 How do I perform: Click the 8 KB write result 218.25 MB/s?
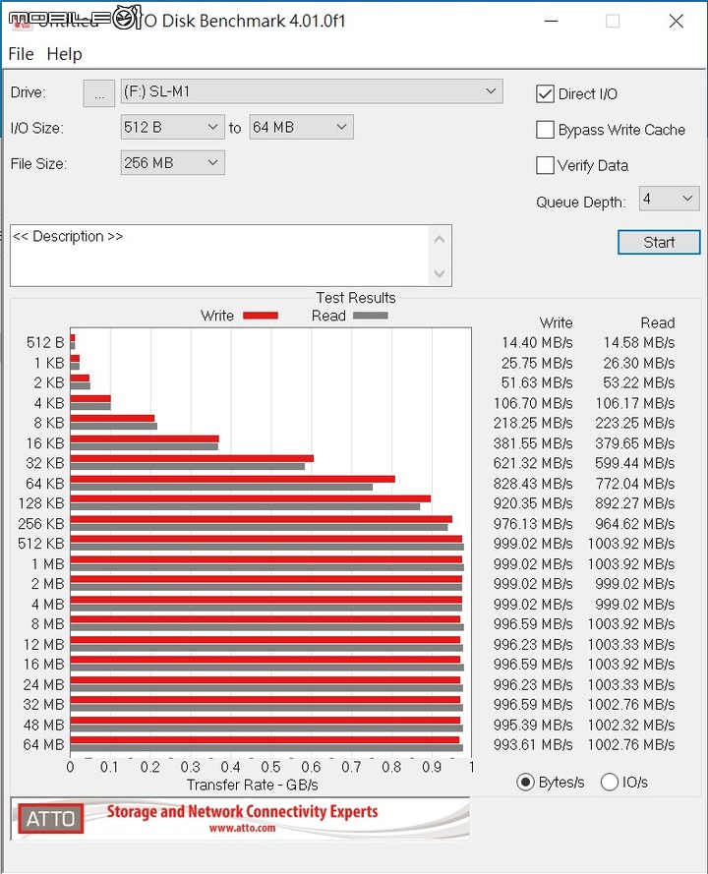click(x=533, y=423)
